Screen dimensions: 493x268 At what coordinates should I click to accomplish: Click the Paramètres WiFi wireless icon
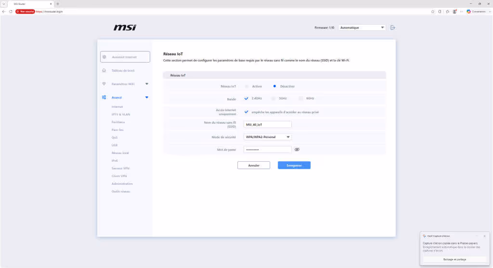point(104,84)
